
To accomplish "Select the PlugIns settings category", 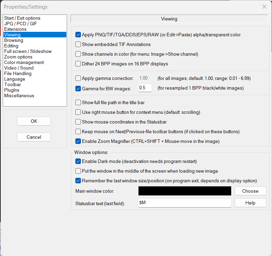I will click(13, 90).
